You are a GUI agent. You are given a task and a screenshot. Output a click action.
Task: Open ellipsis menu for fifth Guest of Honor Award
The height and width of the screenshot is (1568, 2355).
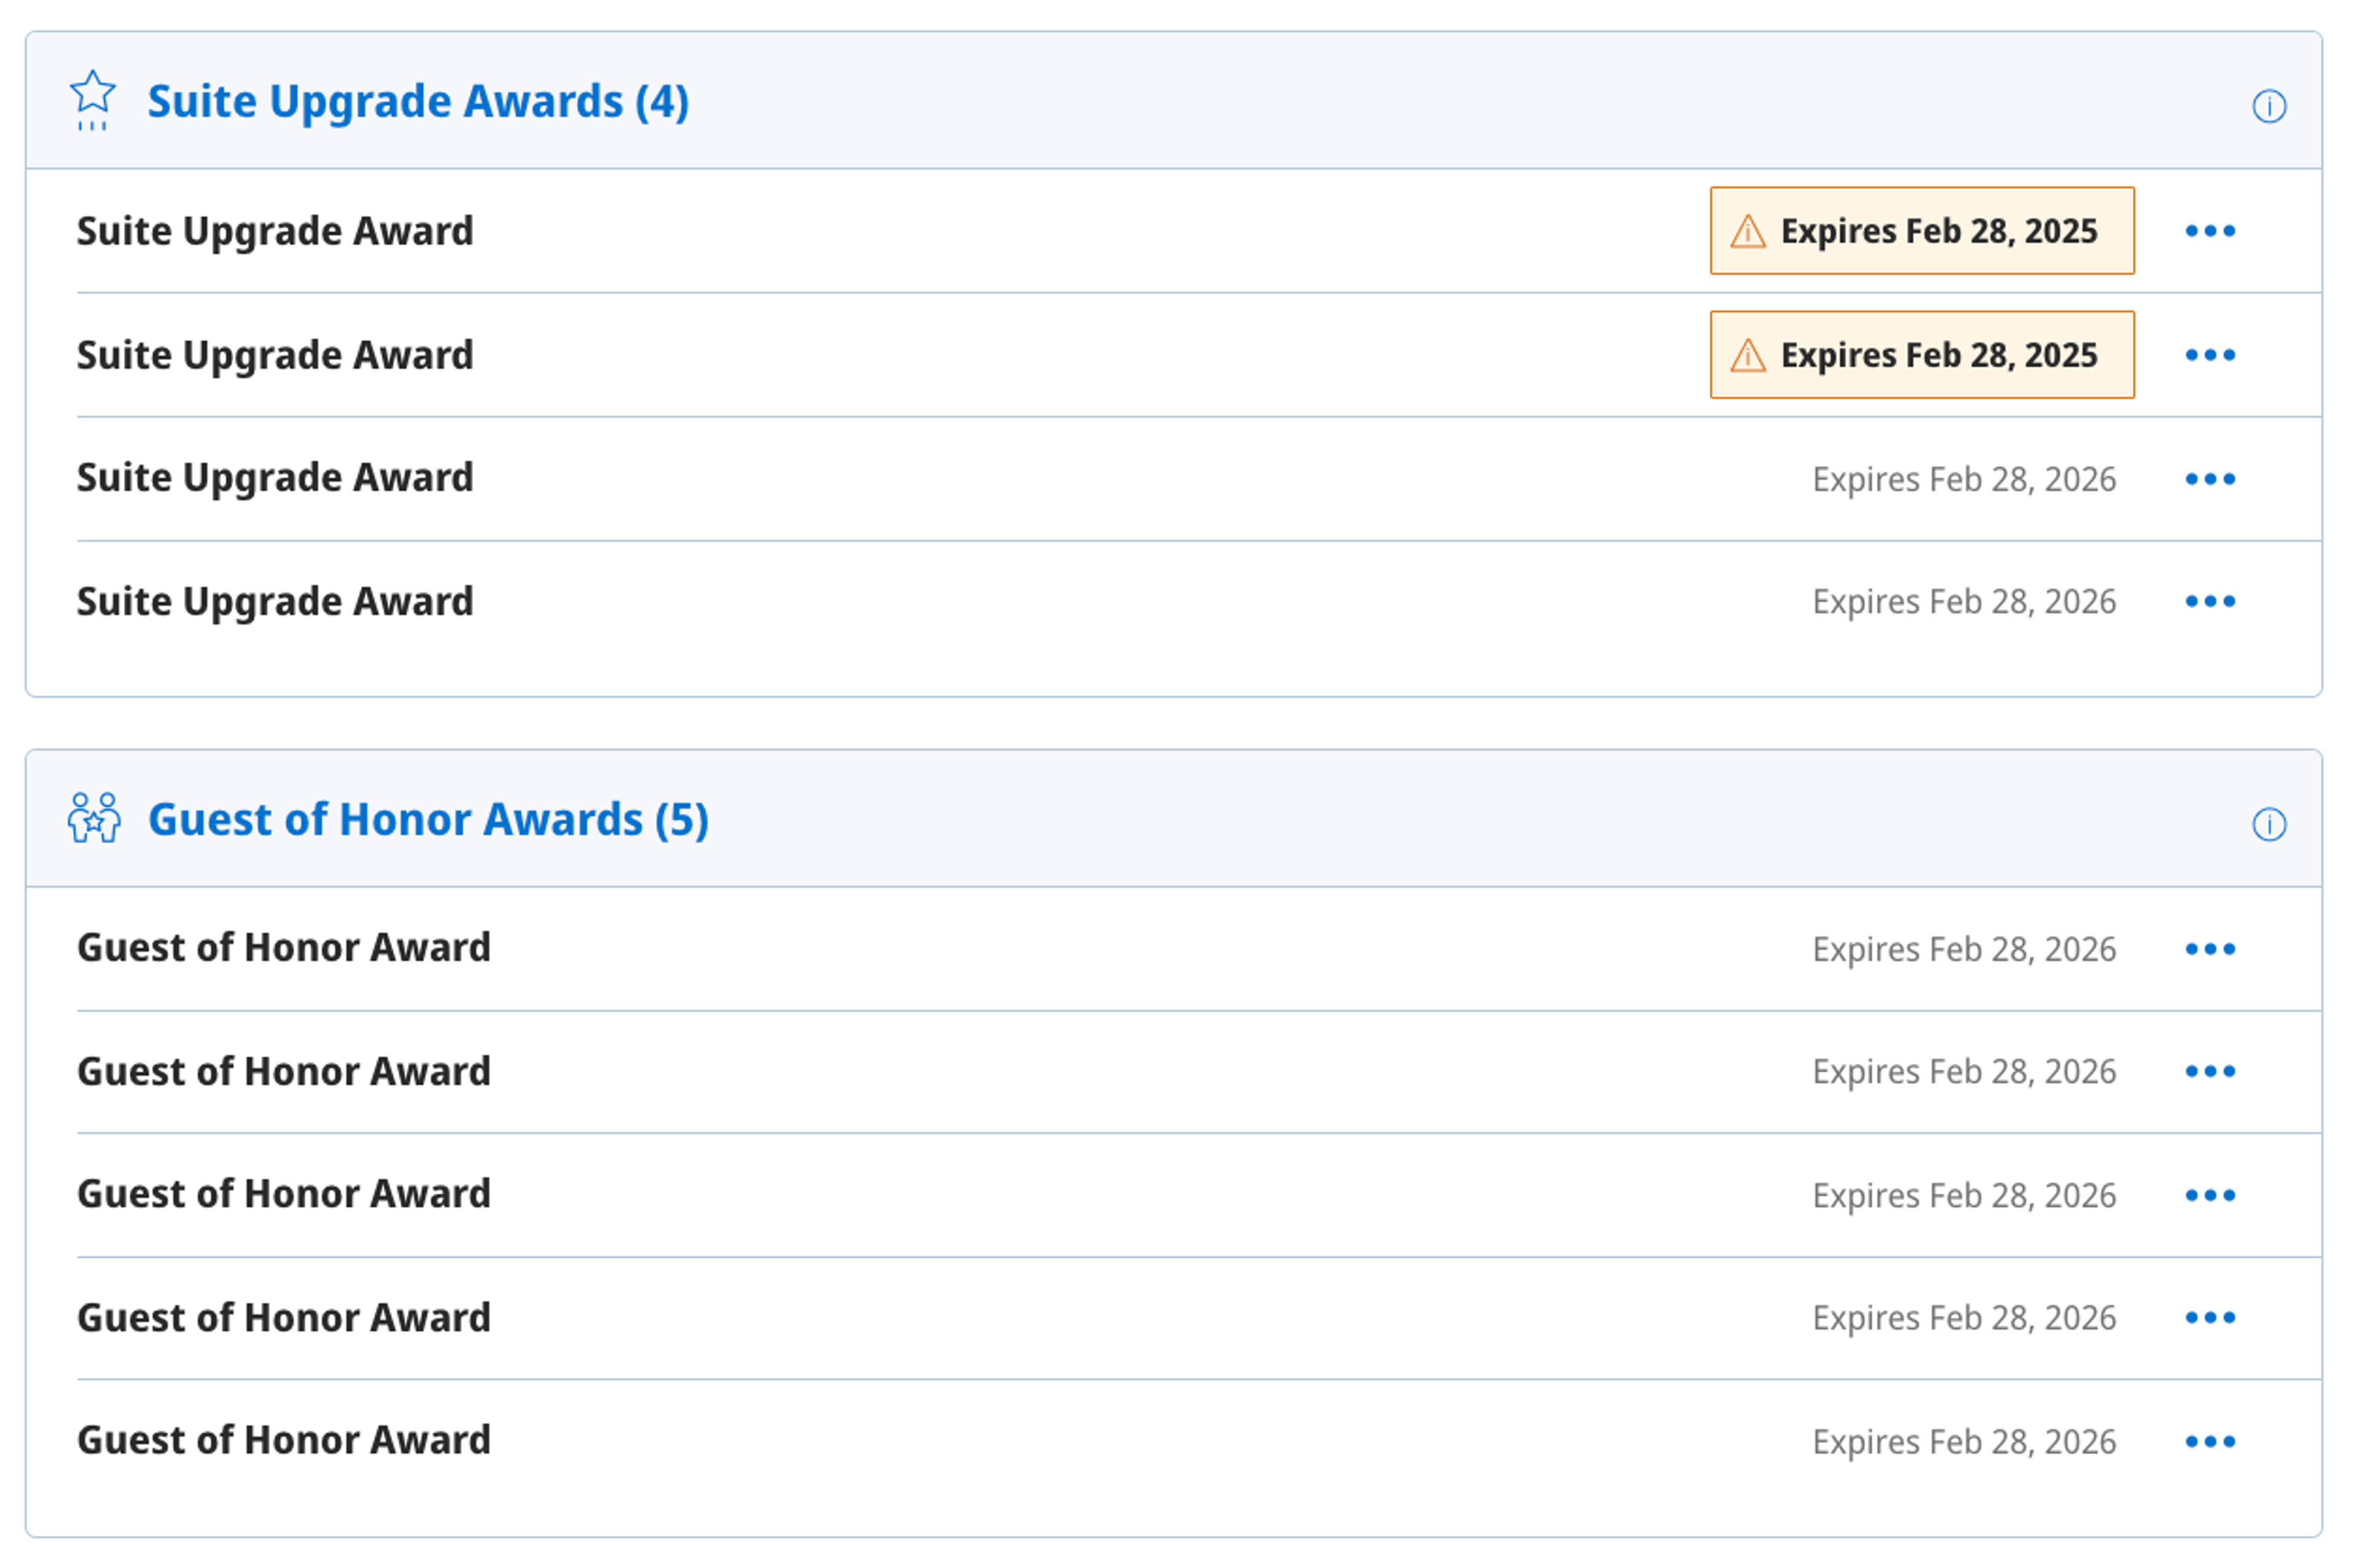pos(2209,1441)
